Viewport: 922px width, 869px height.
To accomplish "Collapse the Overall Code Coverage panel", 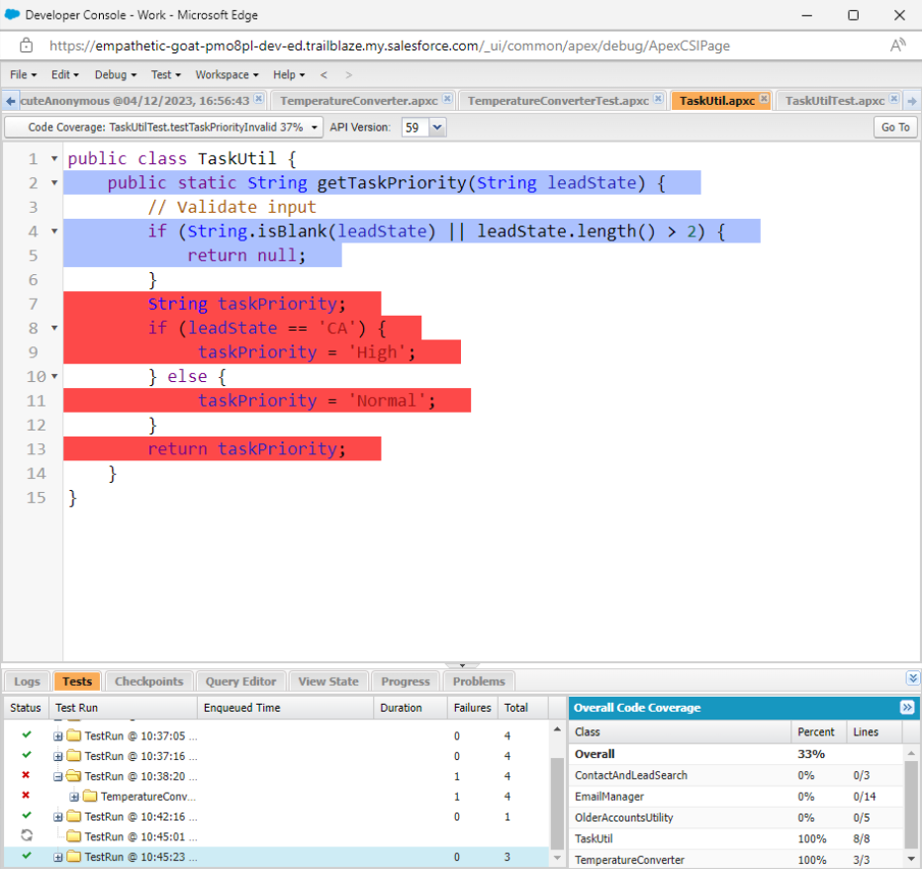I will (x=907, y=708).
